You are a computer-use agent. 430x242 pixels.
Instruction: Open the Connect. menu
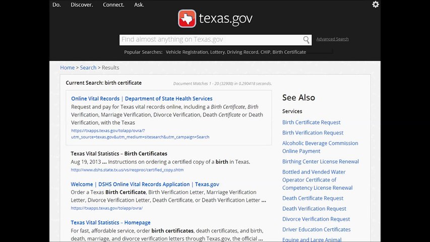tap(113, 5)
